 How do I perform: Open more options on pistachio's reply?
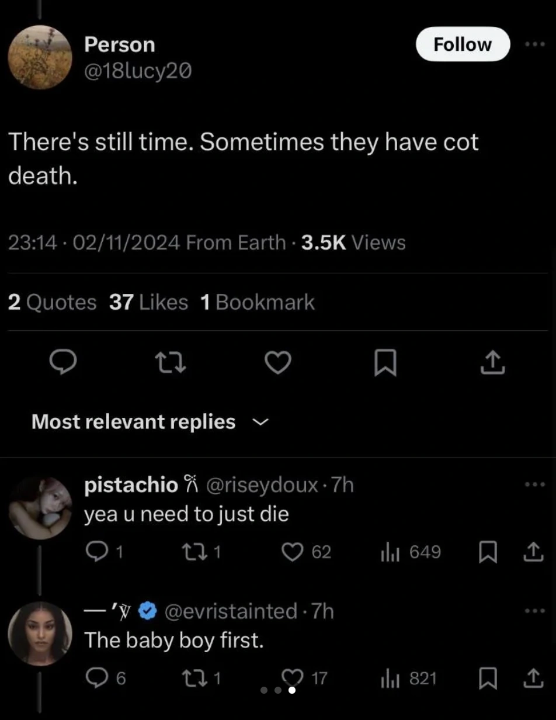tap(534, 485)
